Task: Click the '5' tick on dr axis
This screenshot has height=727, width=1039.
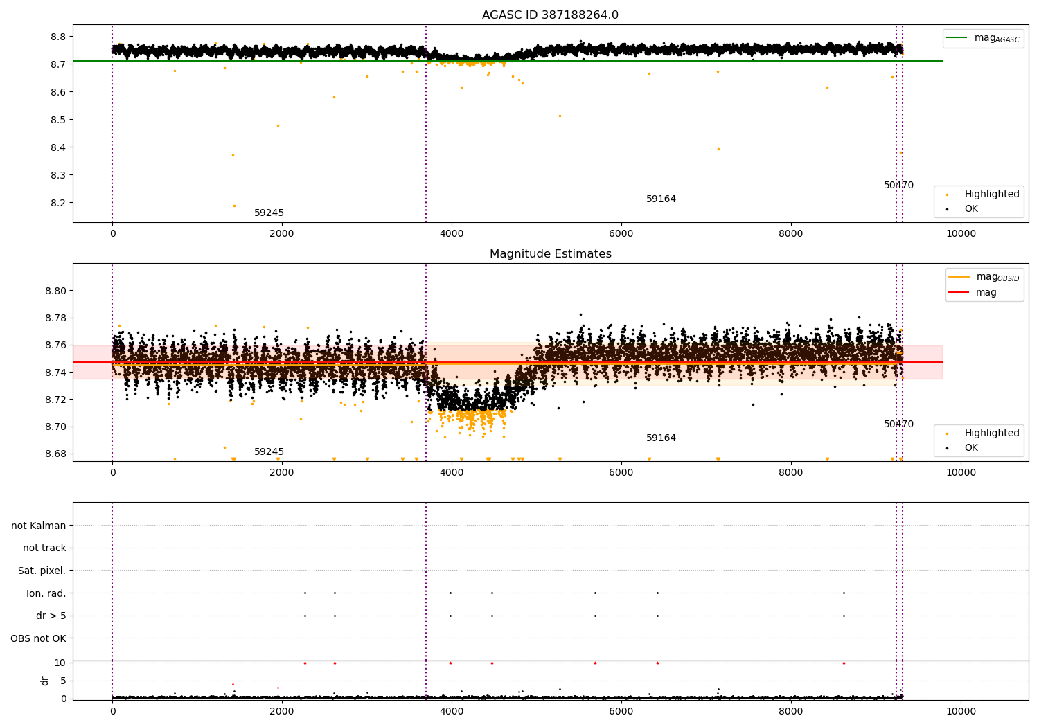Action: pos(63,681)
